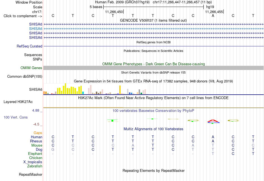Click the "Common dbSNP(155)" label
264x181 pixels.
click(x=24, y=76)
